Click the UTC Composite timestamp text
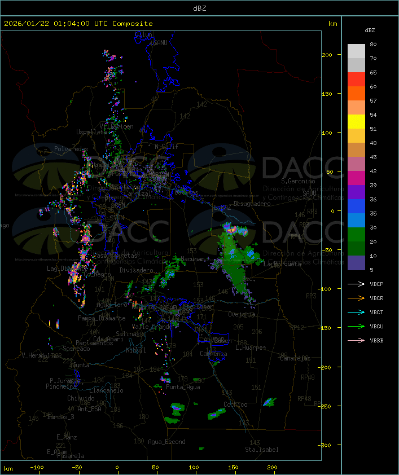Viewport: 399px width, 475px height. pyautogui.click(x=78, y=24)
